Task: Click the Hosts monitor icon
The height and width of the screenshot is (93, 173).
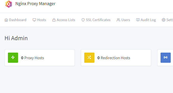Action: click(34, 20)
